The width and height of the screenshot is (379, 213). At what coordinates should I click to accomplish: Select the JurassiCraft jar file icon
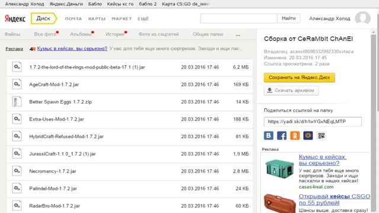[17, 154]
